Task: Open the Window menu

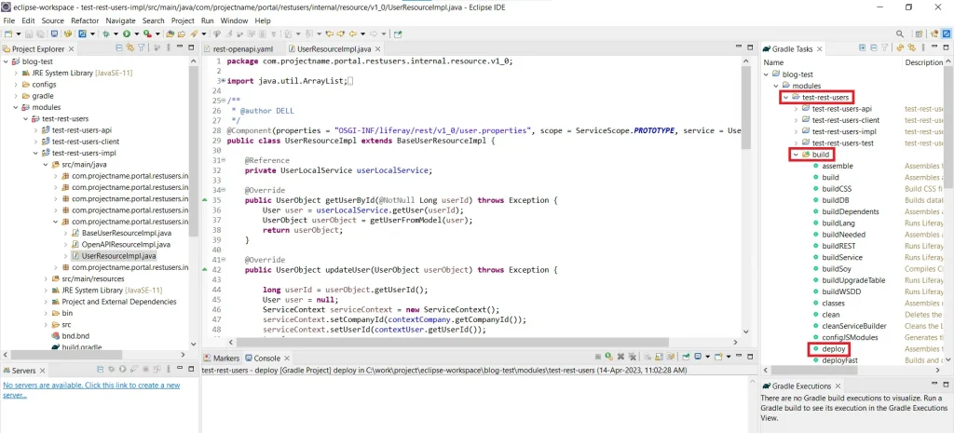Action: tap(234, 20)
